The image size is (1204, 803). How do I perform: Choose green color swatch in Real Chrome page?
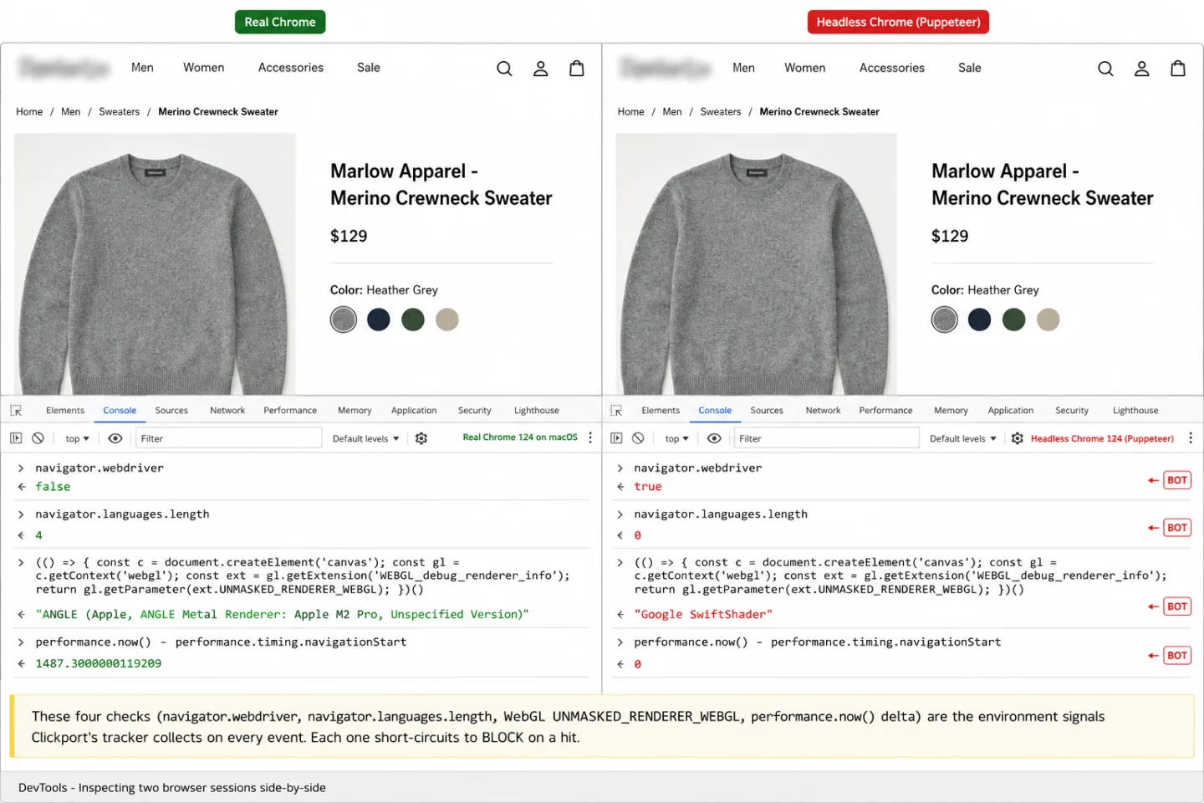click(x=413, y=320)
